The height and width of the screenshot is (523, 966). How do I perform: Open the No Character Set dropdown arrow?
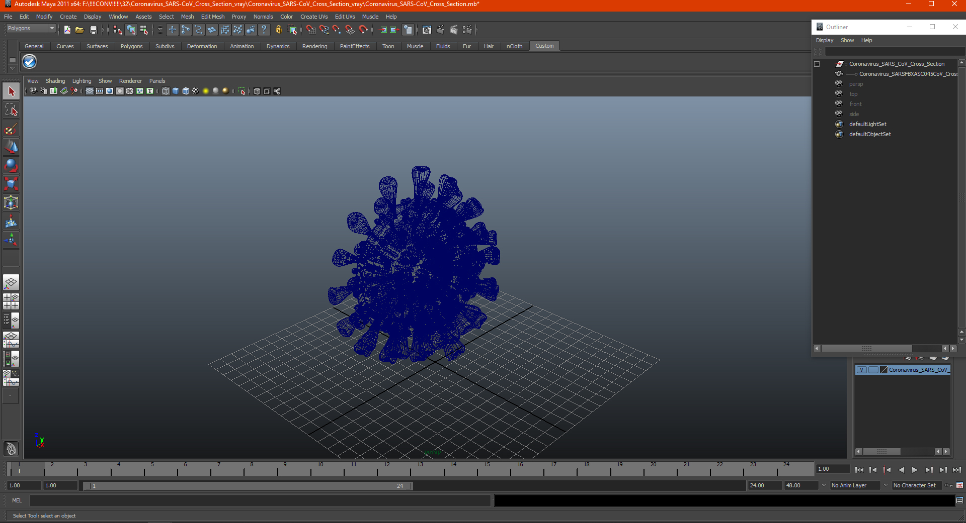(886, 485)
